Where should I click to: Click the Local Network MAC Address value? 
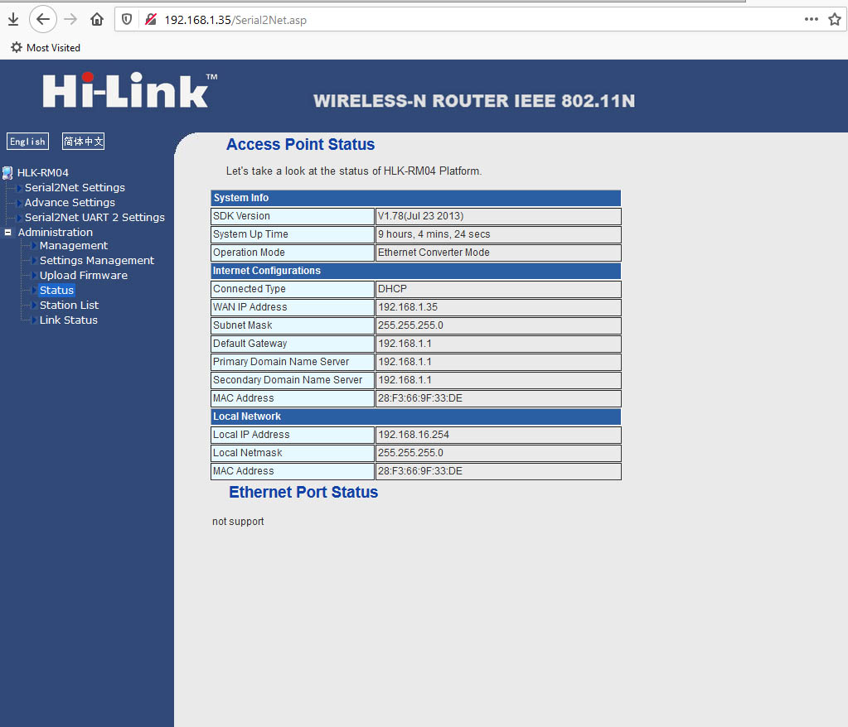point(498,471)
